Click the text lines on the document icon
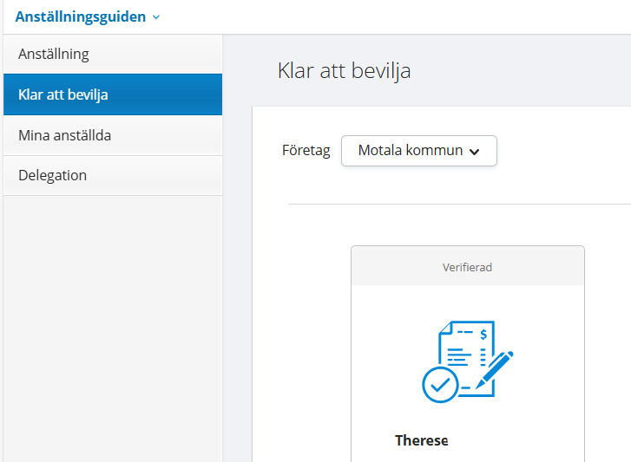This screenshot has width=631, height=462. pyautogui.click(x=459, y=355)
